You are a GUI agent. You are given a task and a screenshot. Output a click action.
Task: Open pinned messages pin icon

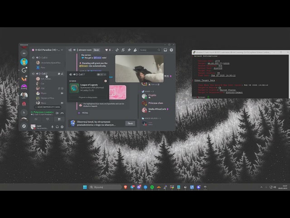(129, 50)
